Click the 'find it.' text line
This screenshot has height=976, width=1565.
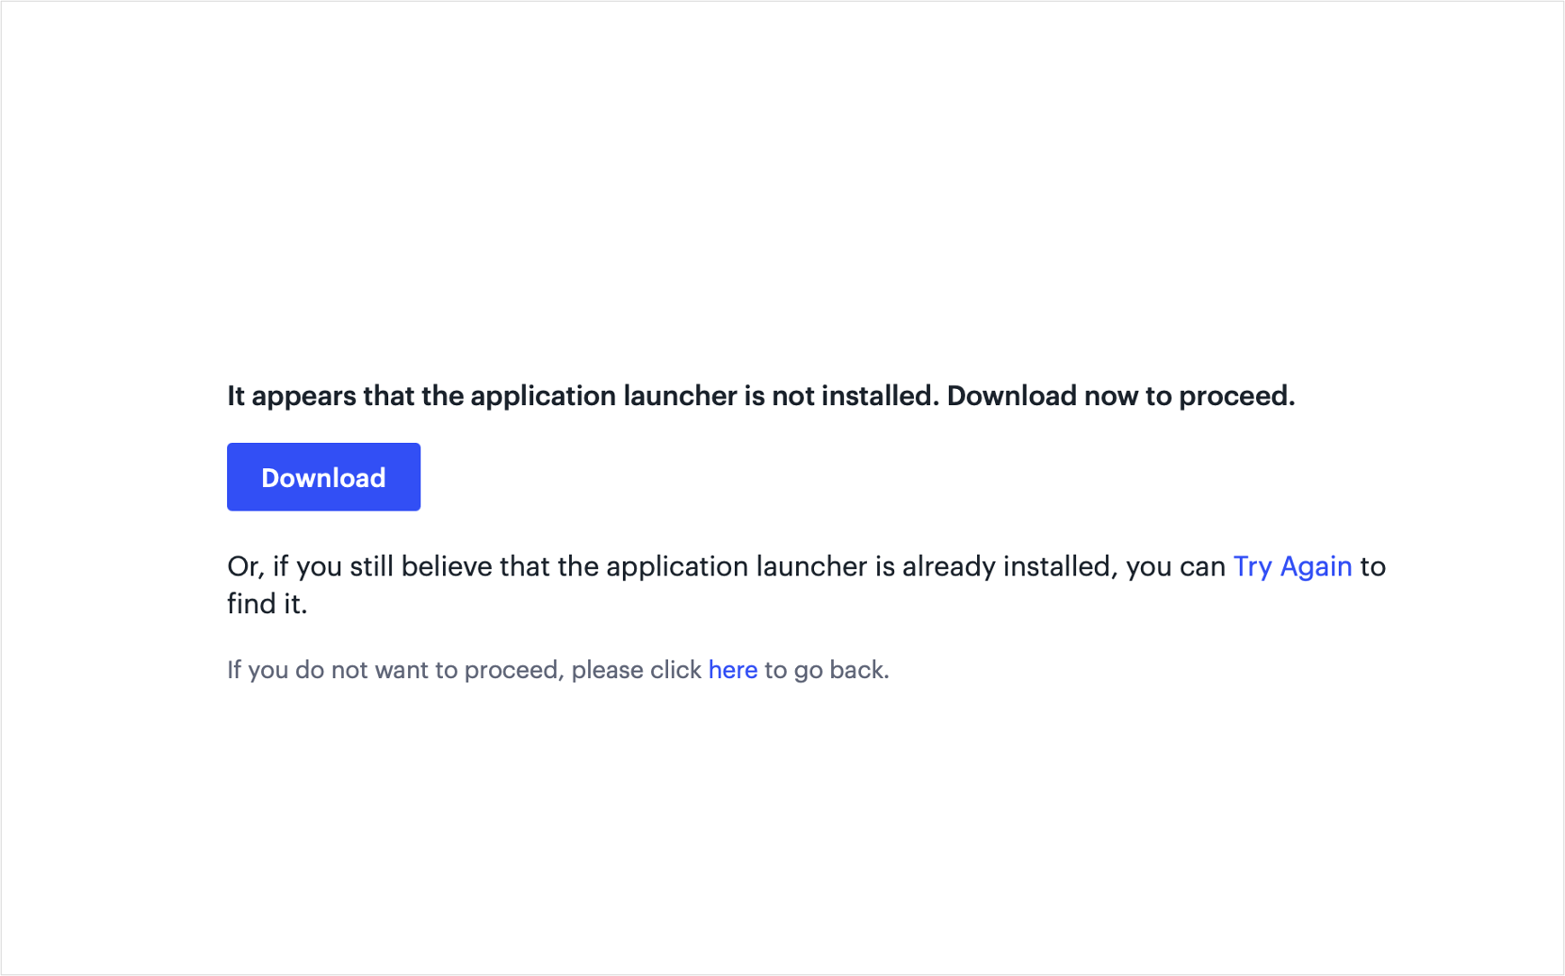pyautogui.click(x=267, y=604)
